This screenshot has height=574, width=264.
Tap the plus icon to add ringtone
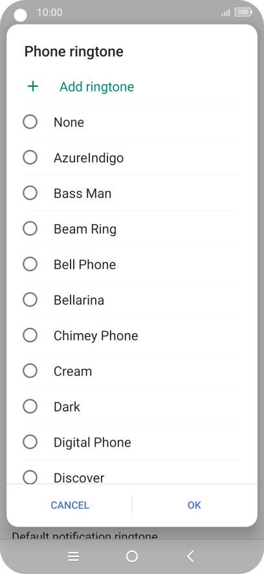pos(33,86)
